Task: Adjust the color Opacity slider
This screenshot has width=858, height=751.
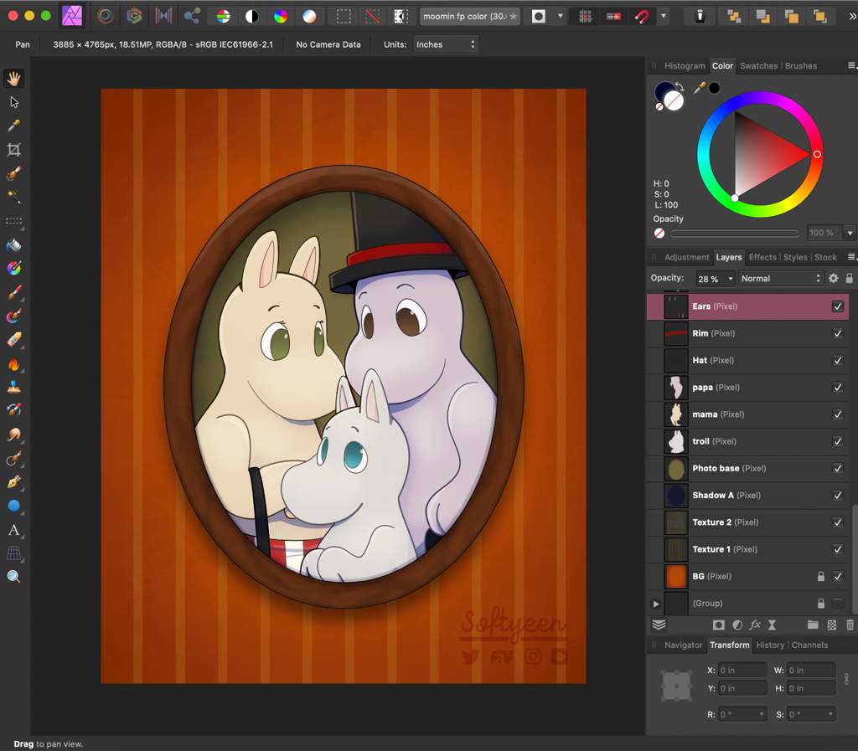Action: pos(734,233)
